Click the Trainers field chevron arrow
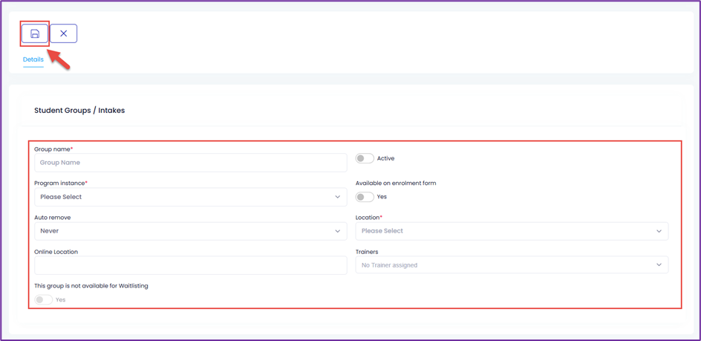Viewport: 701px width, 341px height. [x=659, y=265]
